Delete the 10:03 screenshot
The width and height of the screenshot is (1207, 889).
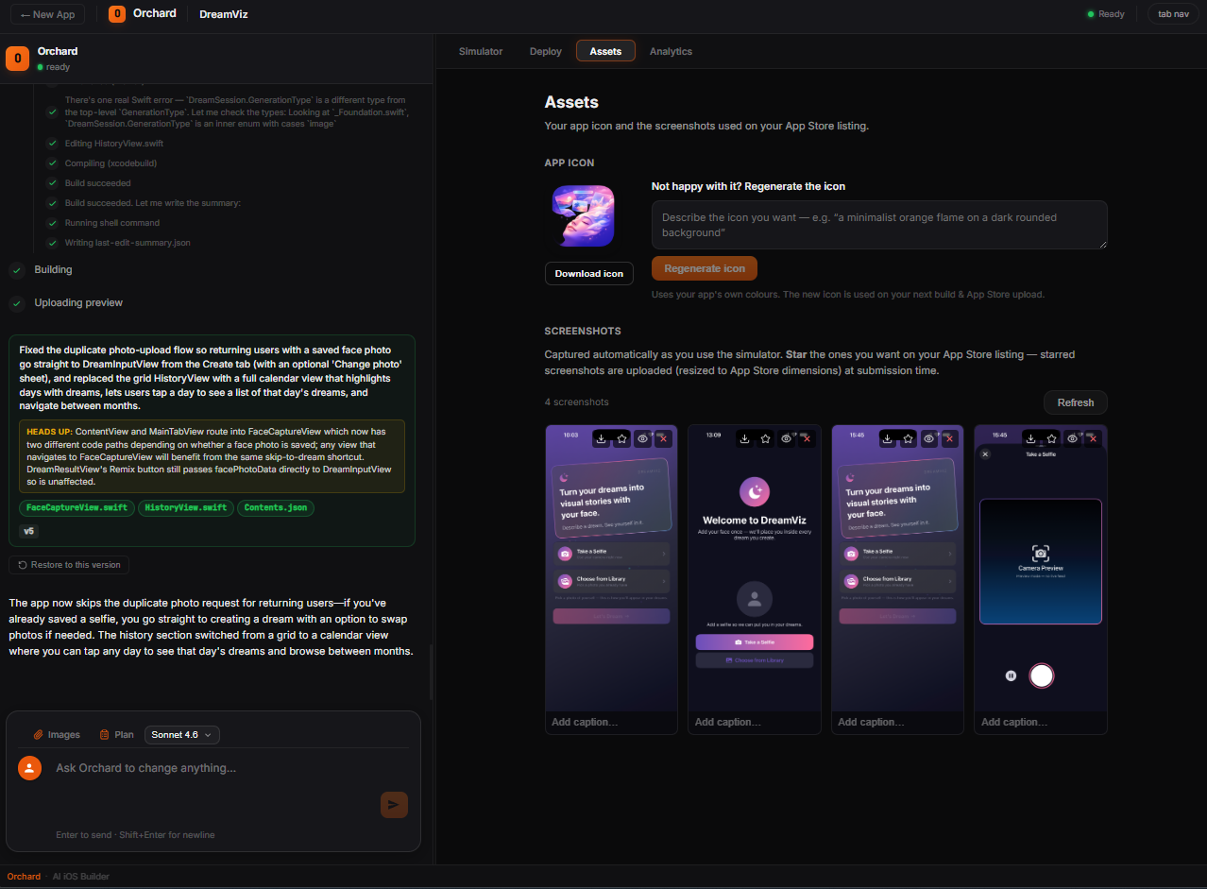point(663,438)
